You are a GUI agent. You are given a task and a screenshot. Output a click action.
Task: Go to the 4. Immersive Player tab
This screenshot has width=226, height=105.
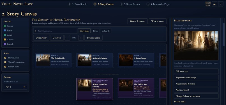(158, 4)
